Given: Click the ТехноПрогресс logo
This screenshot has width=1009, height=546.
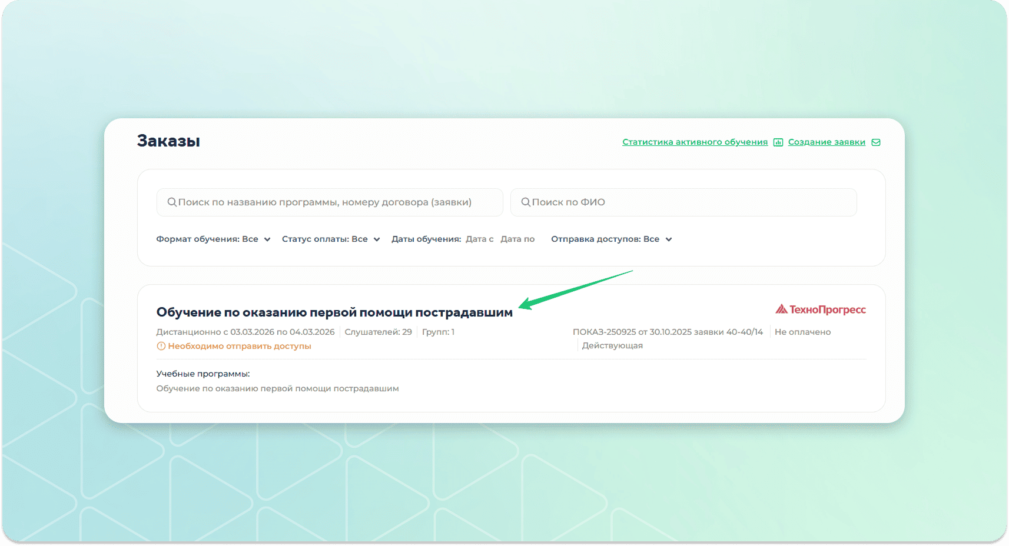Looking at the screenshot, I should click(820, 309).
